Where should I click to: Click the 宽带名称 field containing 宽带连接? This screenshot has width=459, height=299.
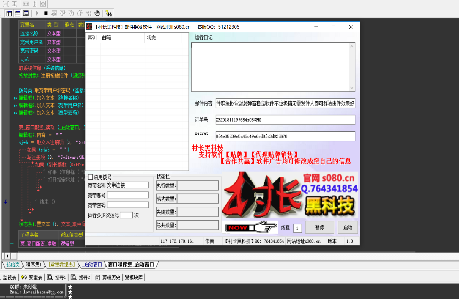tap(127, 185)
